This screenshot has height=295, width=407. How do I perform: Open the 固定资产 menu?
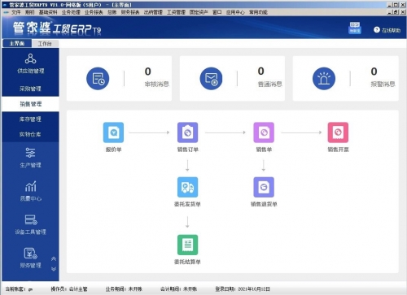point(199,12)
